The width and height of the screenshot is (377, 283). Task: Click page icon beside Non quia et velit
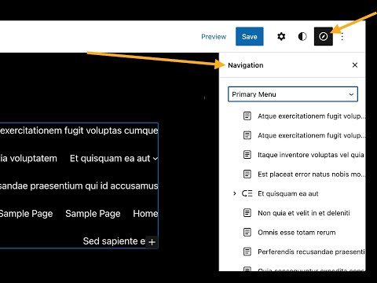247,213
